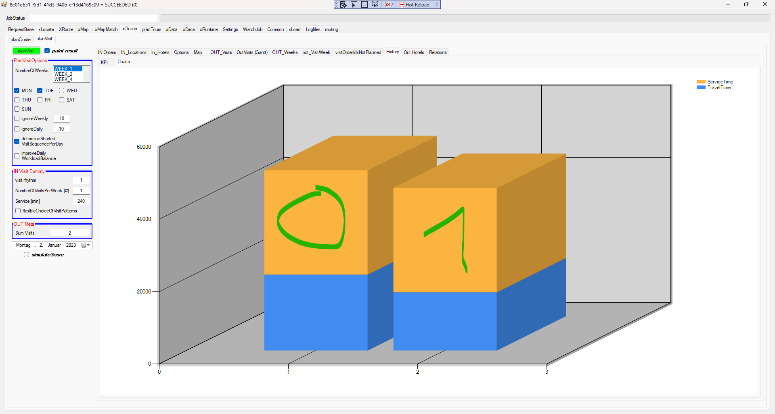The width and height of the screenshot is (775, 414).
Task: Click the Select Element cursor icon
Action: pos(354,4)
